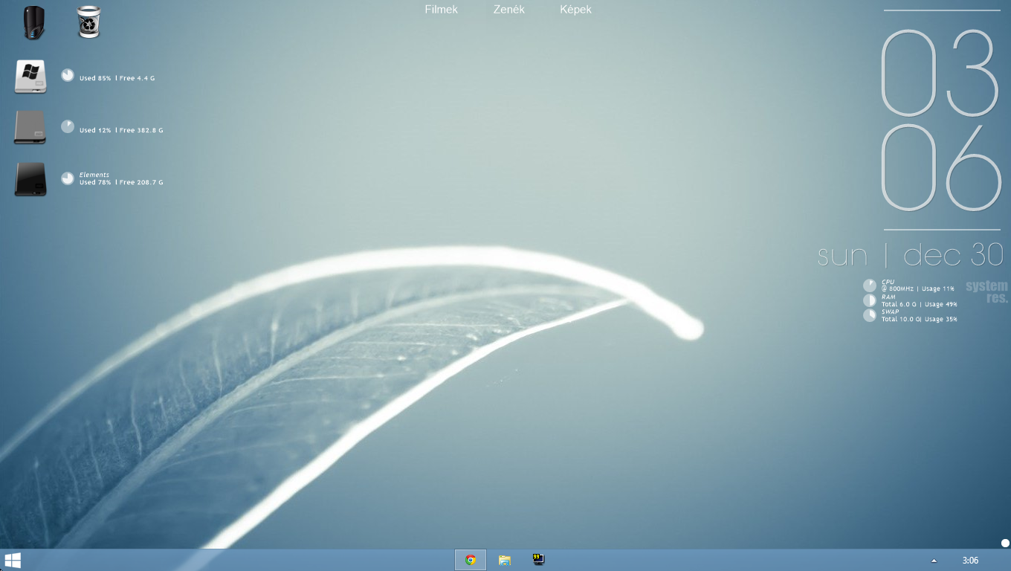The width and height of the screenshot is (1011, 571).
Task: Click the 'system res.' label
Action: pyautogui.click(x=987, y=292)
